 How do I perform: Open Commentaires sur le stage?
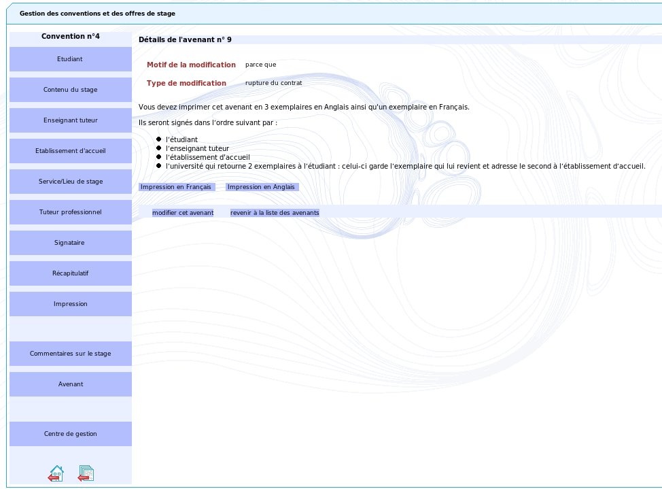pos(70,354)
